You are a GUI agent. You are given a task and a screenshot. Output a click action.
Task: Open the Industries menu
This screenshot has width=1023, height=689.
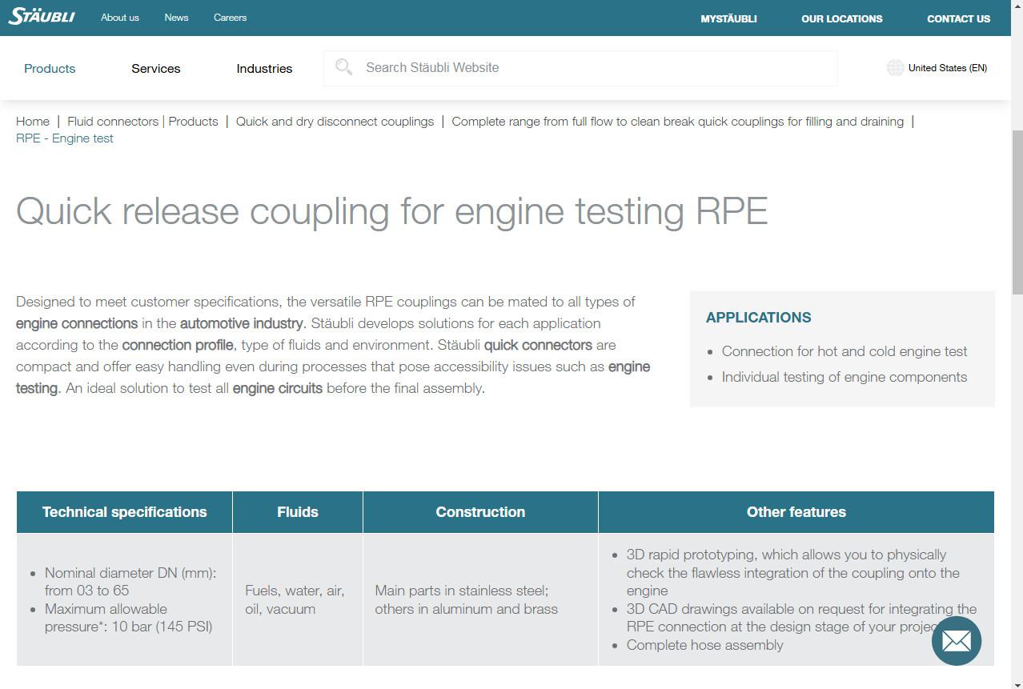pyautogui.click(x=264, y=69)
